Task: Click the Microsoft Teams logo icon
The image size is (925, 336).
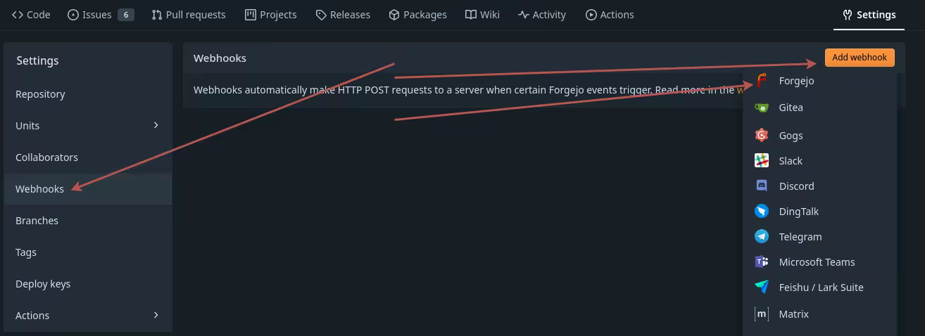Action: click(x=762, y=262)
